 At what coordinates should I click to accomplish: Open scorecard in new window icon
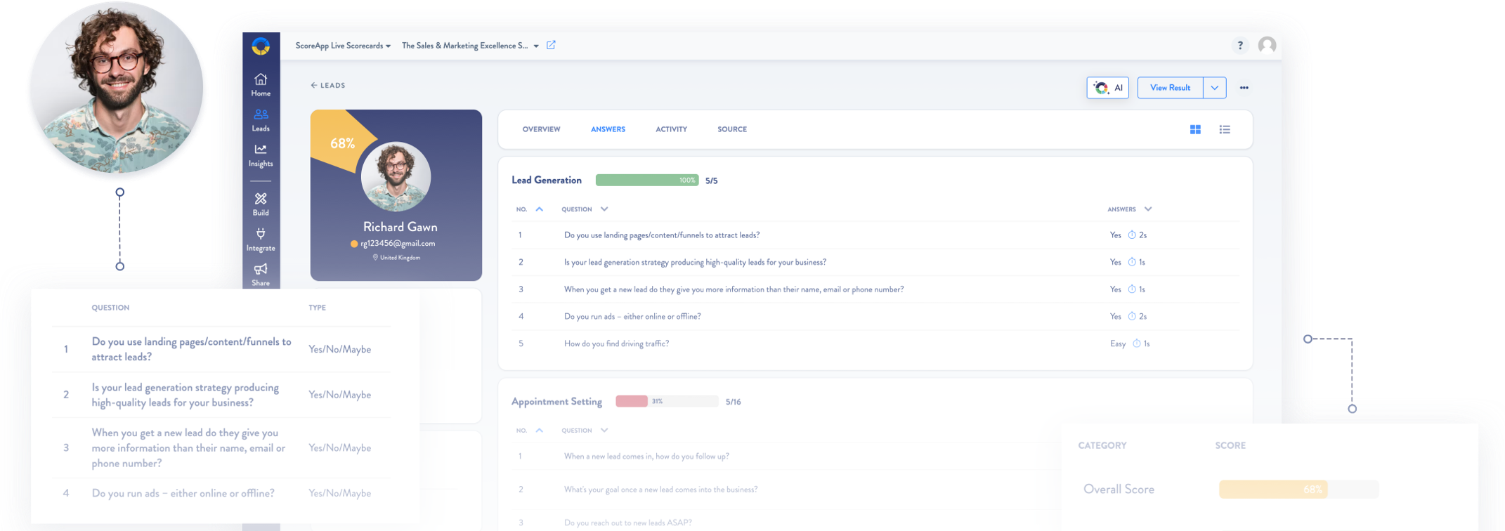click(x=552, y=45)
